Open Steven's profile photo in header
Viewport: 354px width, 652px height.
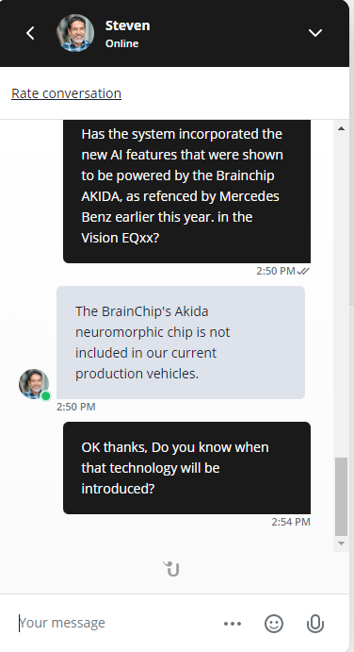(x=75, y=33)
